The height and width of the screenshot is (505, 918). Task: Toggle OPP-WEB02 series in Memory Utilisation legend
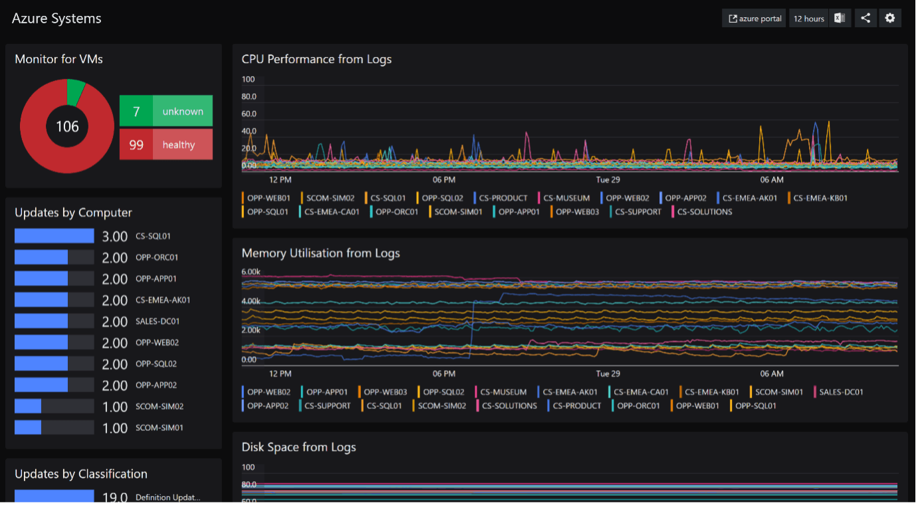click(266, 392)
